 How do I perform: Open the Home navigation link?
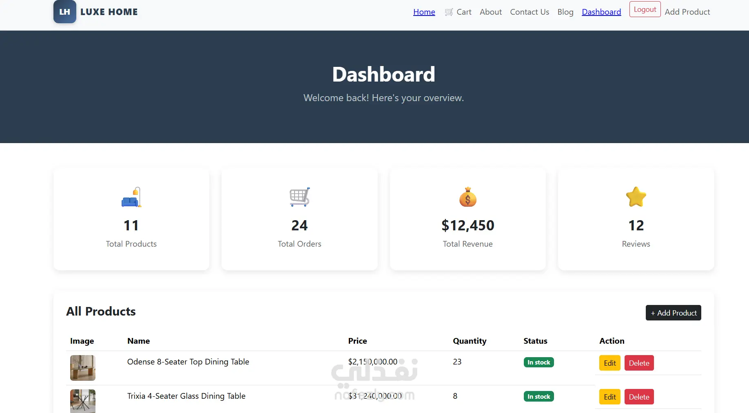[424, 12]
